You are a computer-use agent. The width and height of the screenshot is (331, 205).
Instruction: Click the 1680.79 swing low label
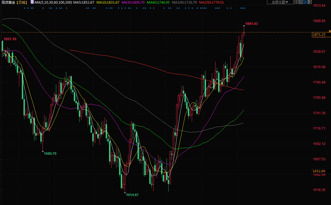pos(50,154)
